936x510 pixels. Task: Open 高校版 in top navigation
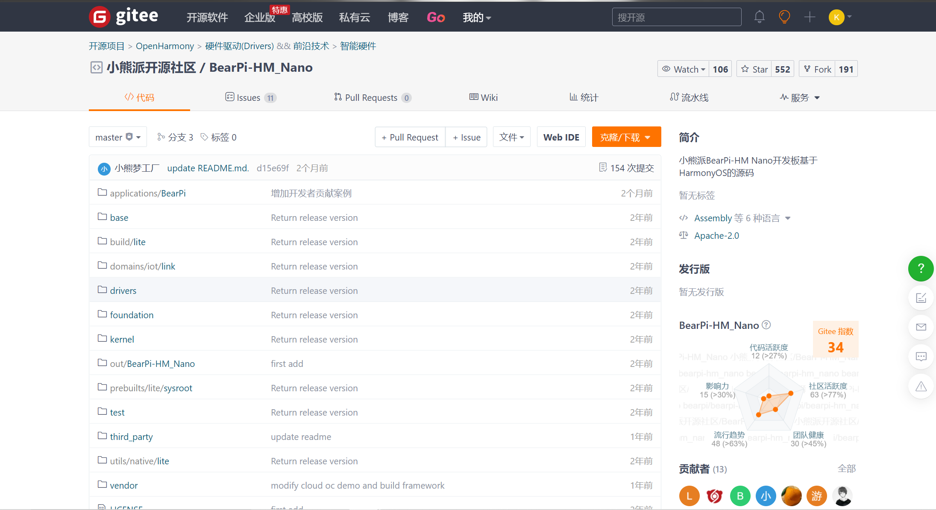pyautogui.click(x=307, y=18)
